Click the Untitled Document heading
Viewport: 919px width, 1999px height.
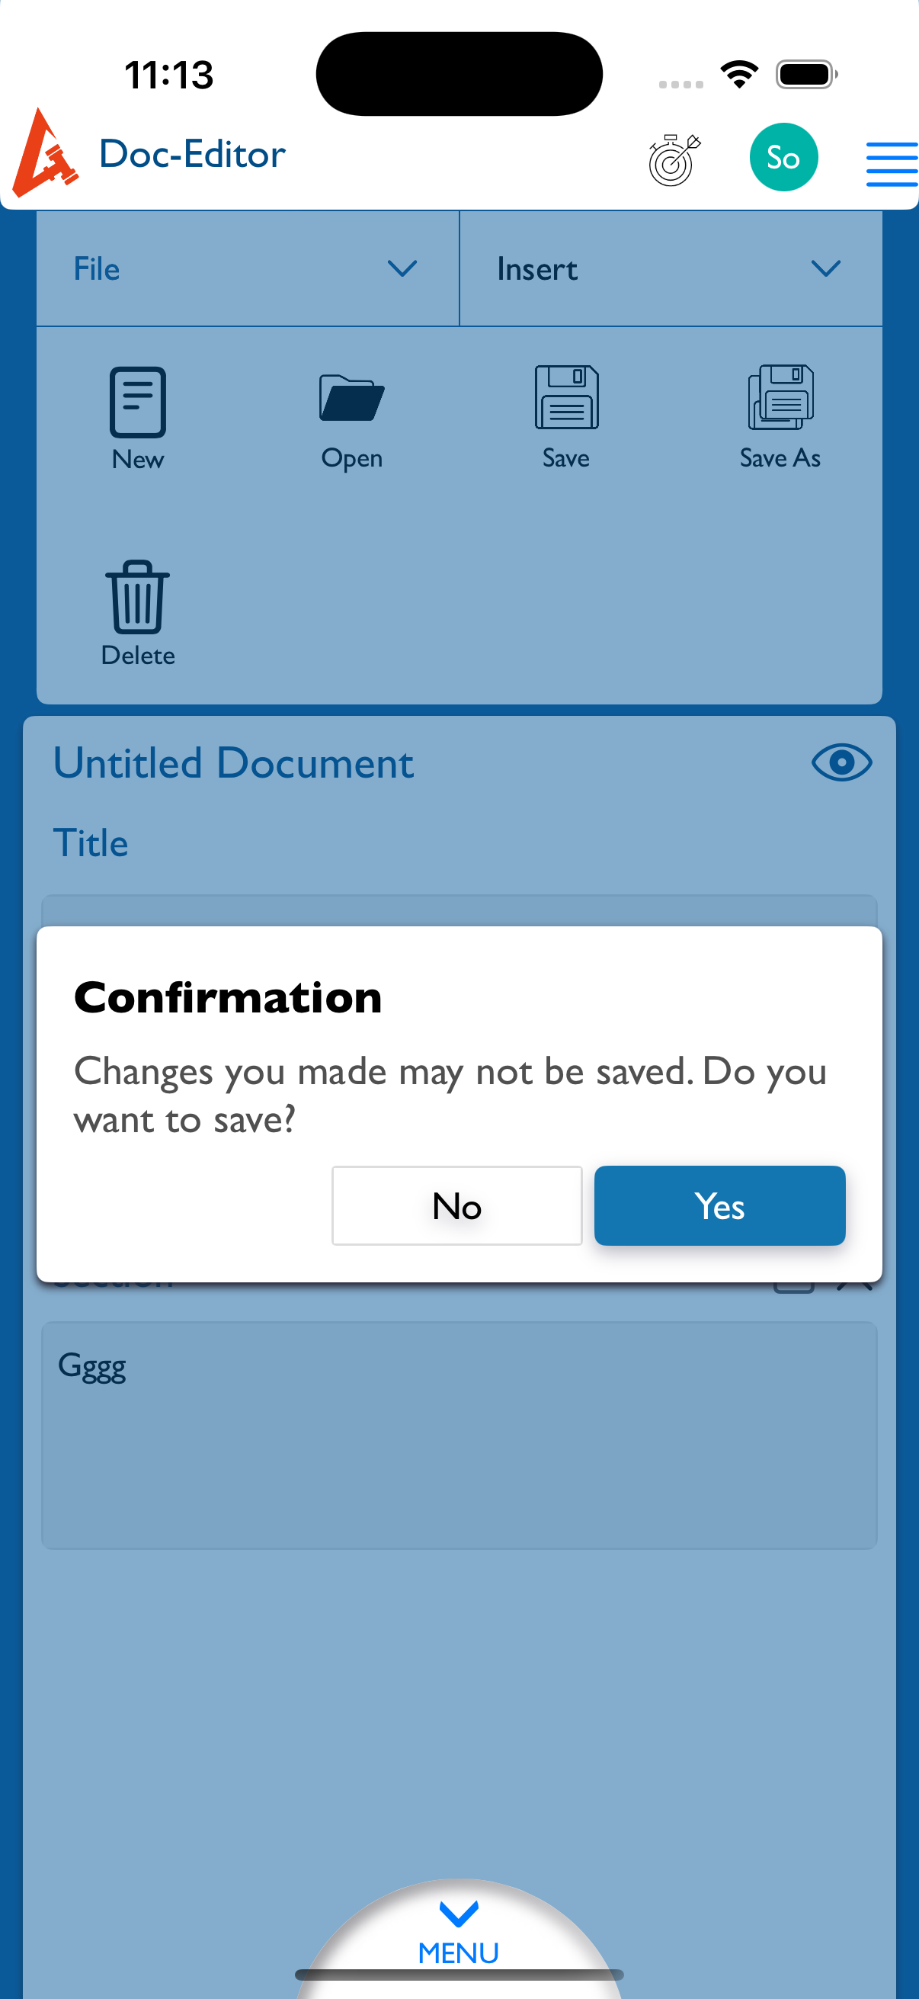click(233, 763)
